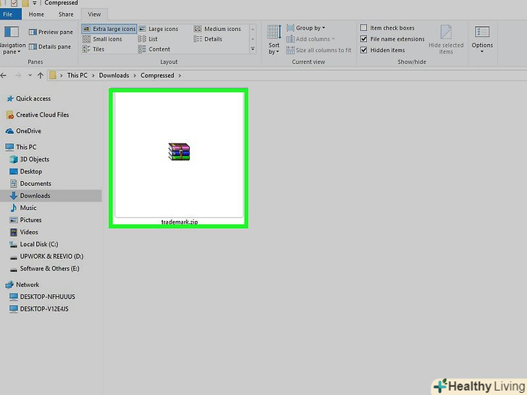Expand chevron after This PC breadcrumb

[x=93, y=75]
